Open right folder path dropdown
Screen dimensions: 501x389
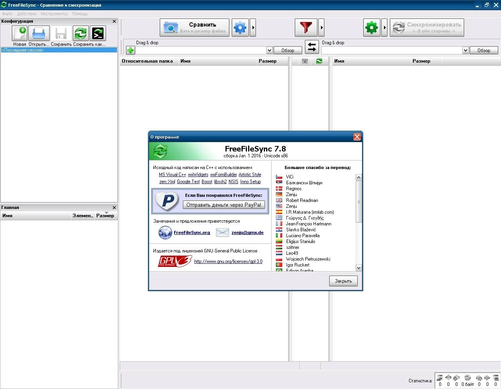465,50
